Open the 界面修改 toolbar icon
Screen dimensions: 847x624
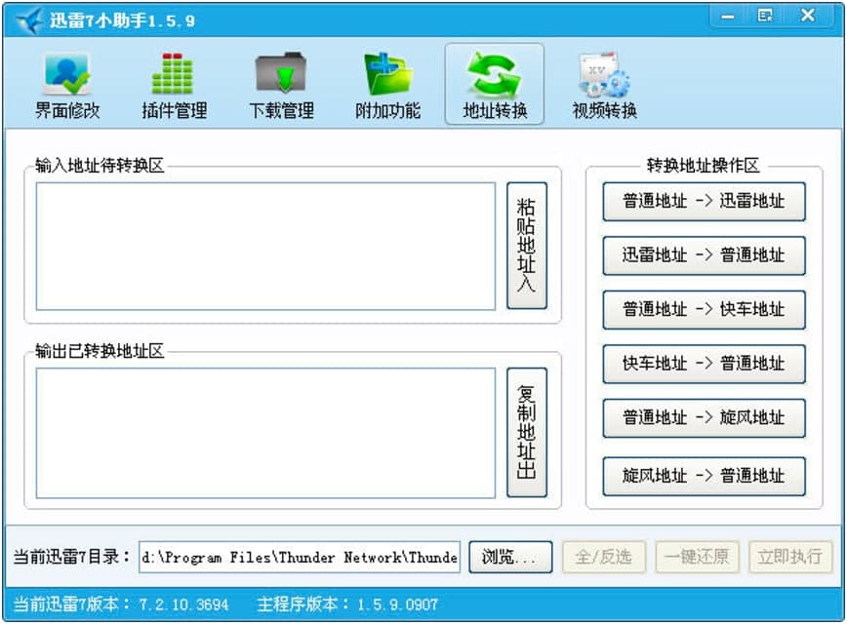pos(67,85)
